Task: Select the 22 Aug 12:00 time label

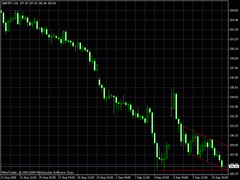Action: (x=28, y=178)
